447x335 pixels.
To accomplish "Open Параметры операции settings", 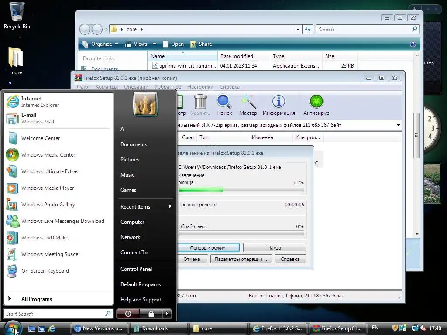I will click(x=241, y=259).
